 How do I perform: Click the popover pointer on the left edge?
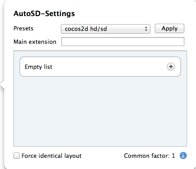point(2,85)
